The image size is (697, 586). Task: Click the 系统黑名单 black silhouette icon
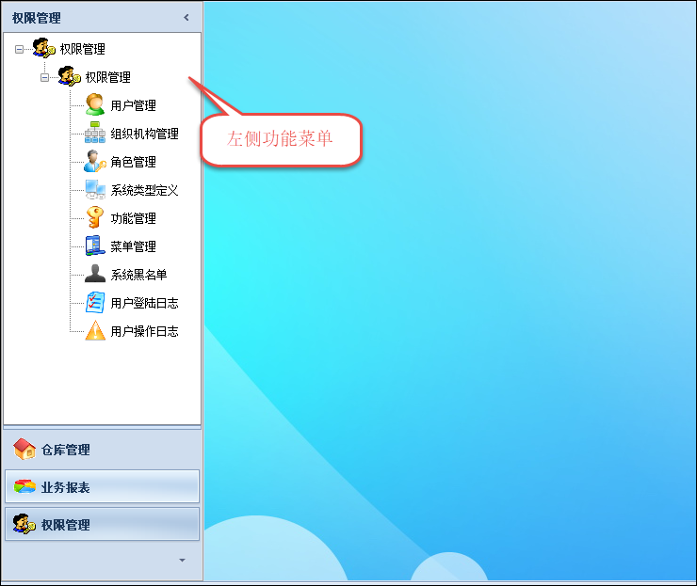(95, 274)
